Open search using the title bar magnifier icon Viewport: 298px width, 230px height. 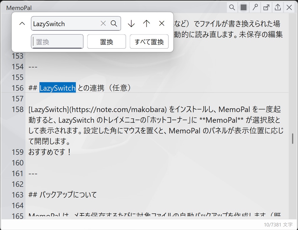click(232, 8)
